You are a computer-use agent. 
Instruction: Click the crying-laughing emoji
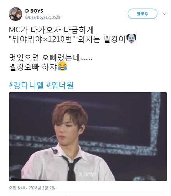pyautogui.click(x=62, y=67)
